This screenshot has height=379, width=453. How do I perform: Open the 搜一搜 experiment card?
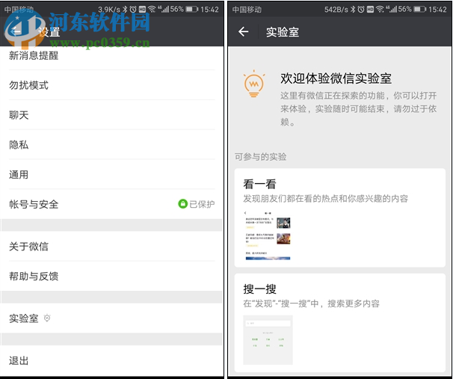(339, 323)
